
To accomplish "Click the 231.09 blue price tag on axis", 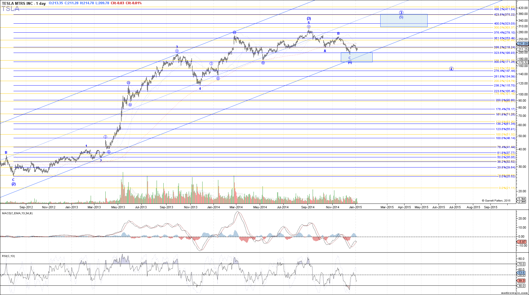I will pos(523,44).
